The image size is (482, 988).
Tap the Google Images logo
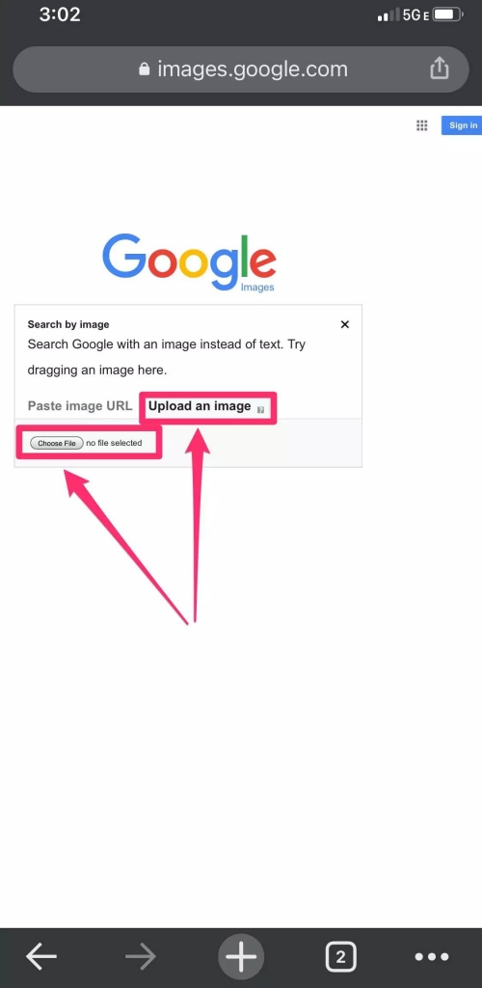pos(189,262)
